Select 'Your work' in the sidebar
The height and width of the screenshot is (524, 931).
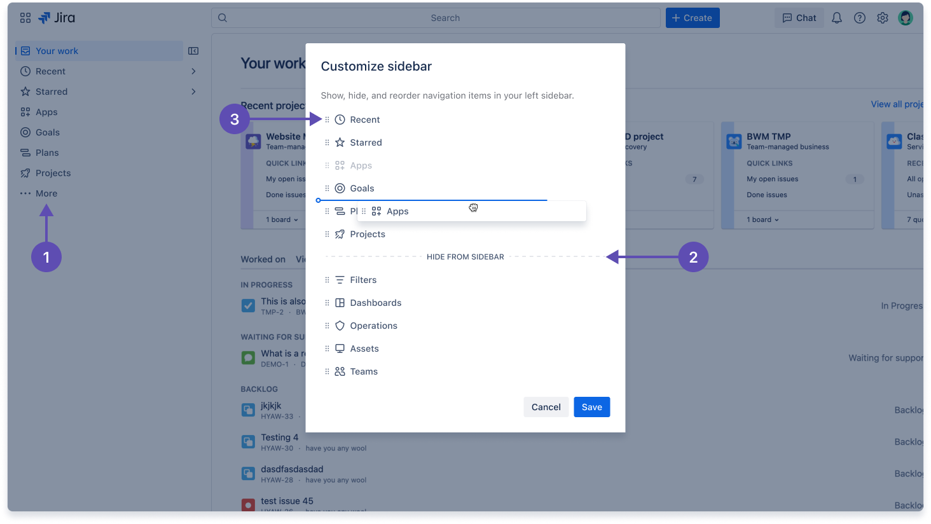[57, 50]
